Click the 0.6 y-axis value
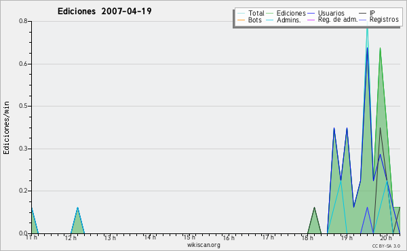This screenshot has height=251, width=407. pos(23,64)
